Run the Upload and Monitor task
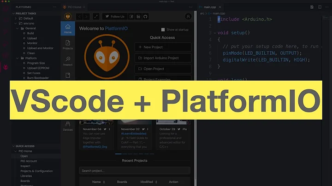 [40, 48]
